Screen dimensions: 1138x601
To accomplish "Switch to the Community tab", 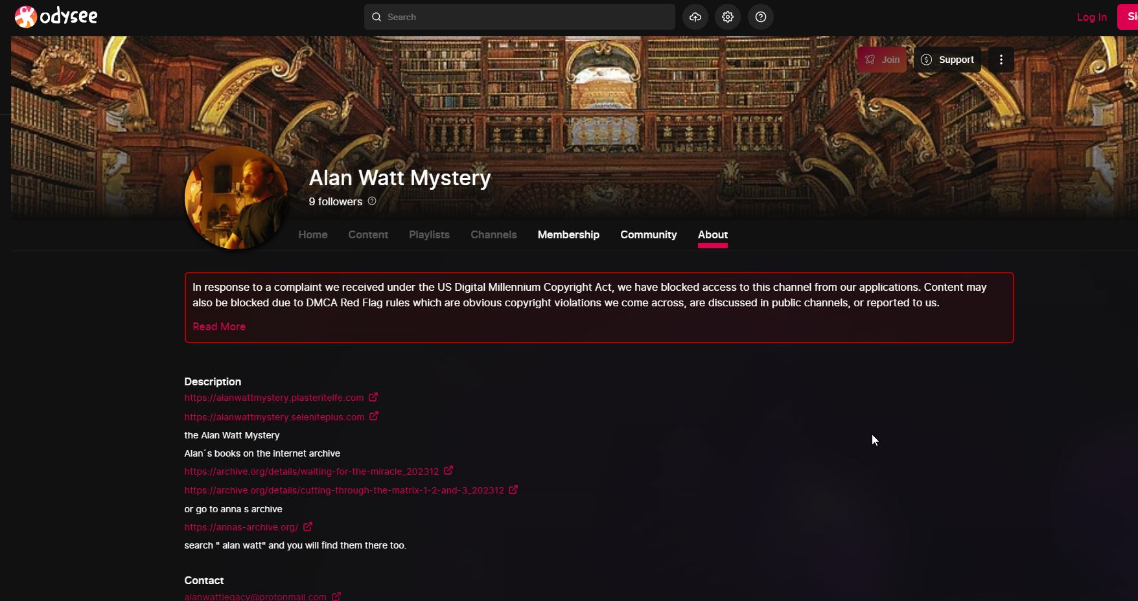I will 649,234.
